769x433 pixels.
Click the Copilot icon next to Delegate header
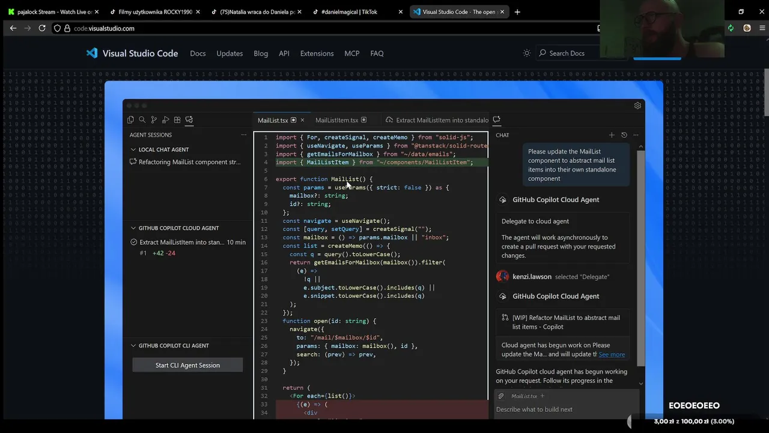[503, 200]
